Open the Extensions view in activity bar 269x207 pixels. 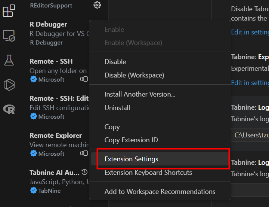9,10
